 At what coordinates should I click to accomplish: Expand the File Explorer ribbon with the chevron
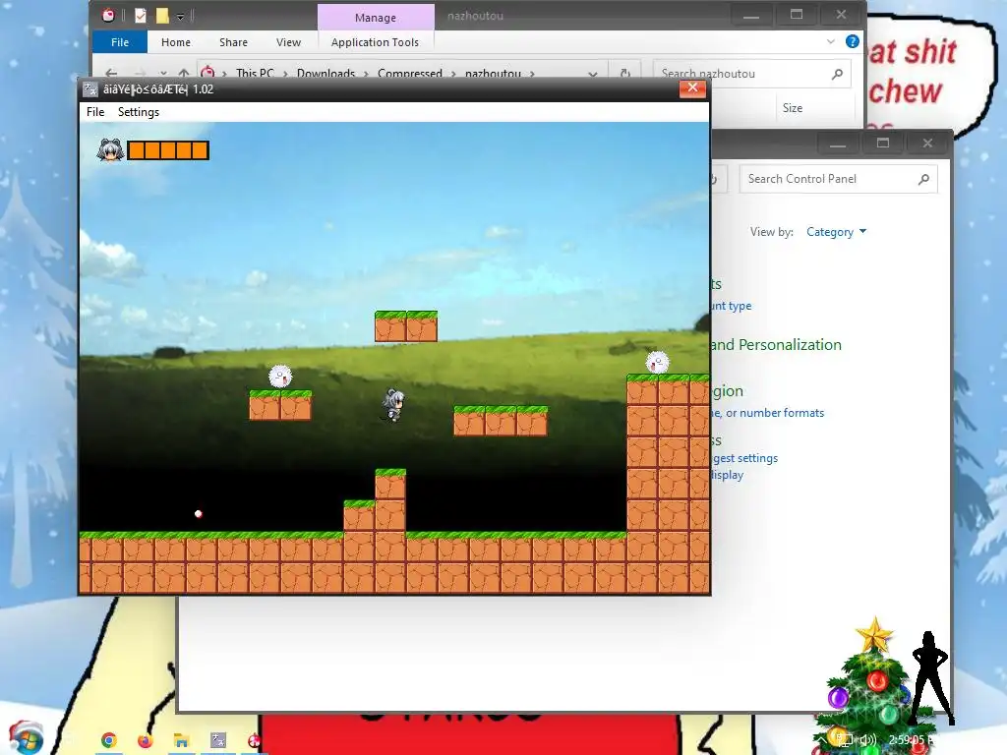[830, 41]
